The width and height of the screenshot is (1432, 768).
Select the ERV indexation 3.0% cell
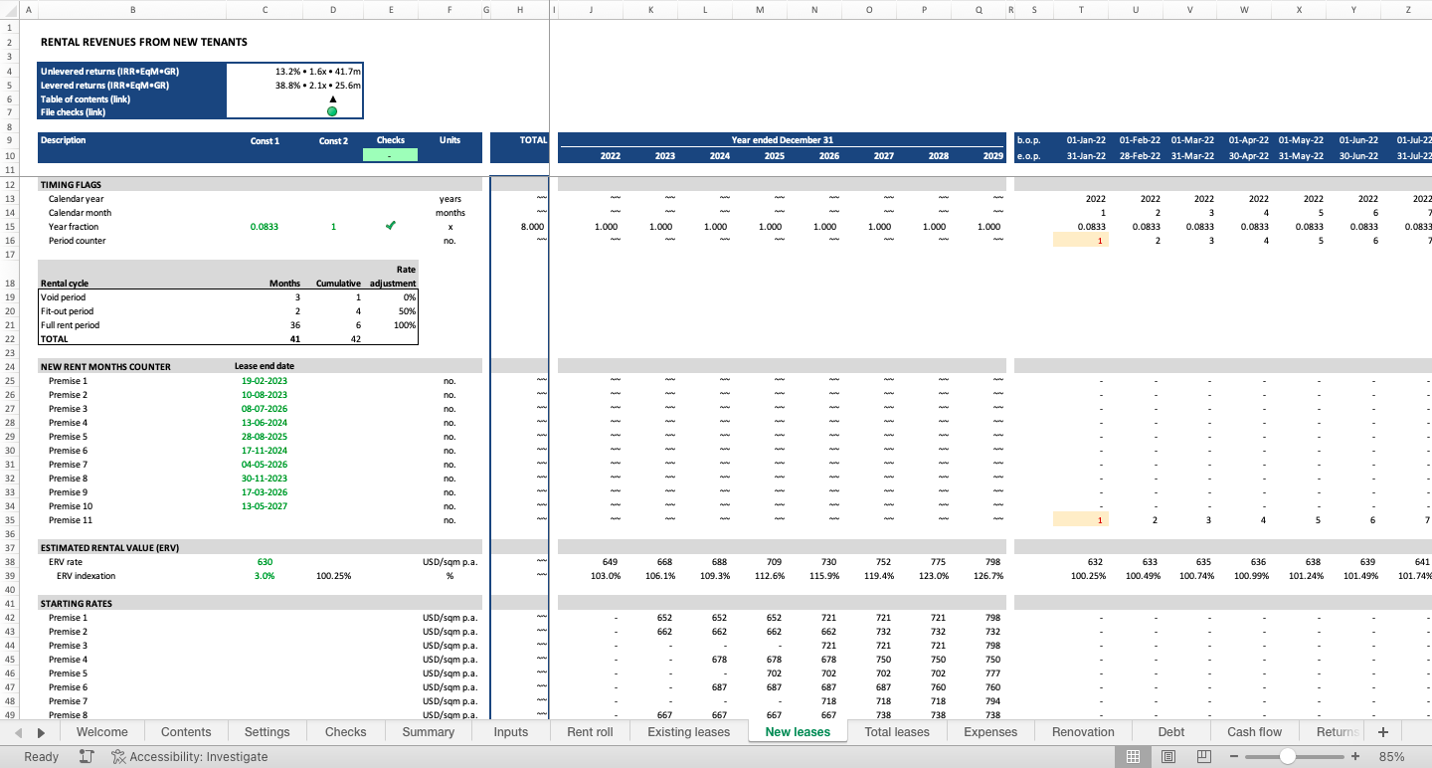tap(265, 576)
